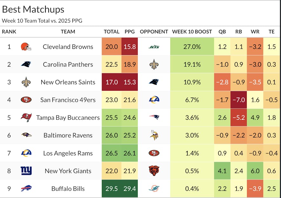Image resolution: width=281 pixels, height=198 pixels.
Task: Click the Buffalo Bills team logo
Action: click(26, 188)
